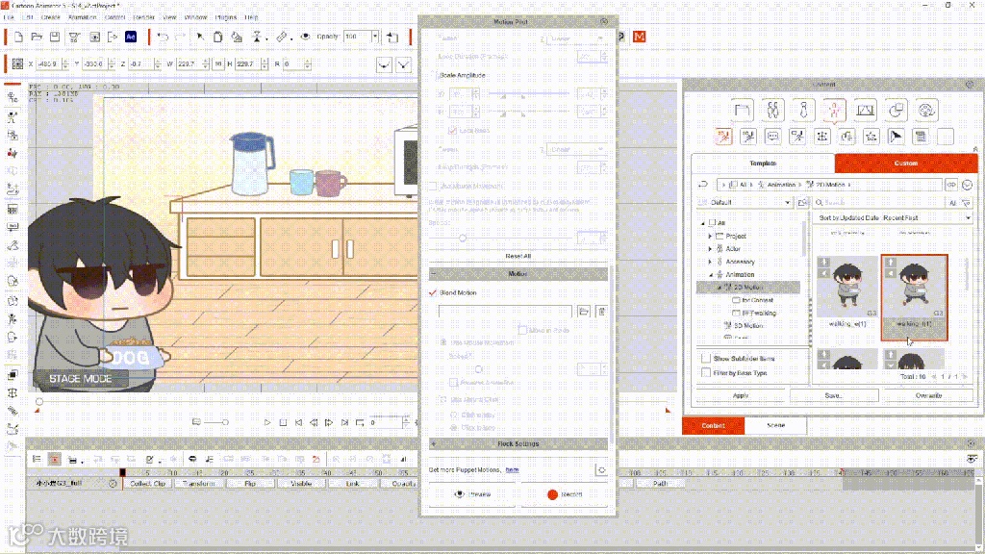The width and height of the screenshot is (985, 554).
Task: Click the Save button in Content Manager
Action: (834, 395)
